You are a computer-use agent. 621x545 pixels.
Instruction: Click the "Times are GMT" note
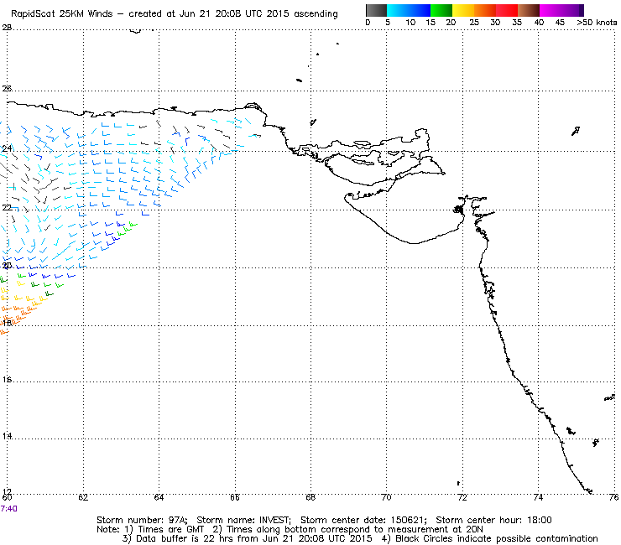click(x=171, y=530)
